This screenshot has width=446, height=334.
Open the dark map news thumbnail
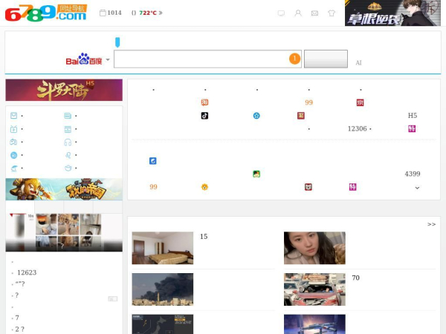[x=163, y=324]
